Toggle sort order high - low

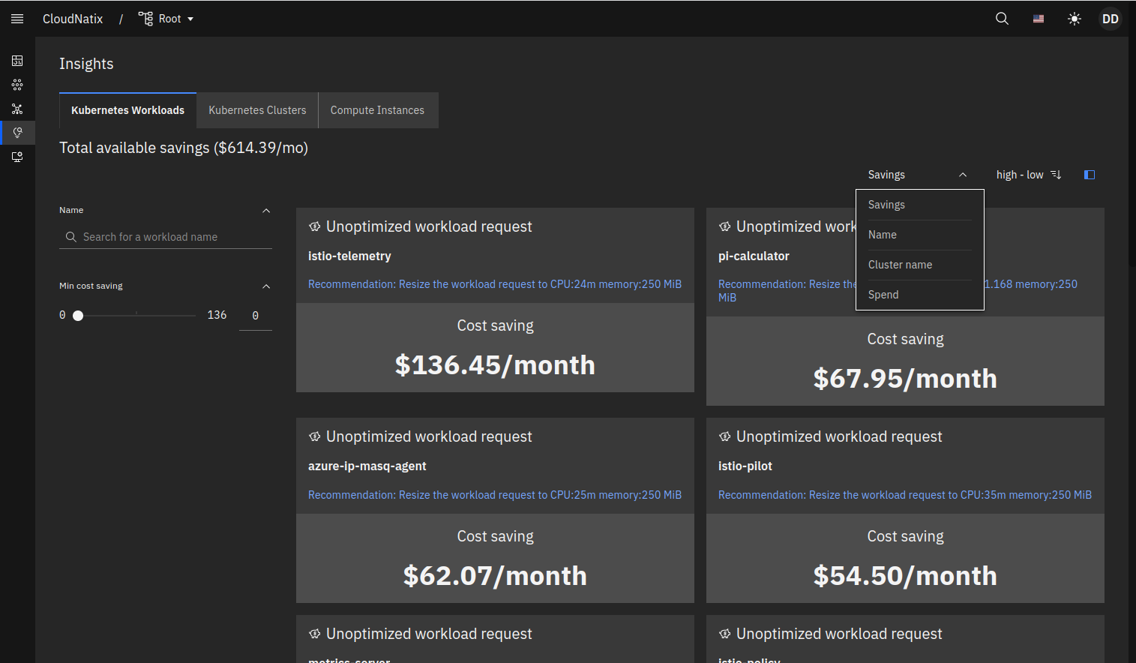pos(1028,175)
